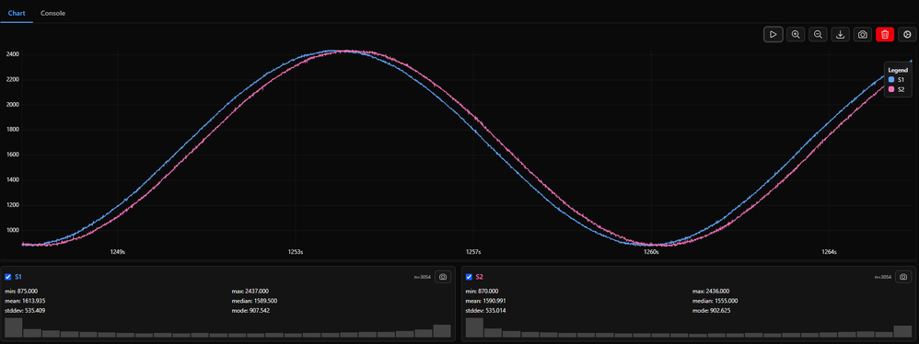Click the Legend title
This screenshot has height=344, width=919.
coord(898,70)
